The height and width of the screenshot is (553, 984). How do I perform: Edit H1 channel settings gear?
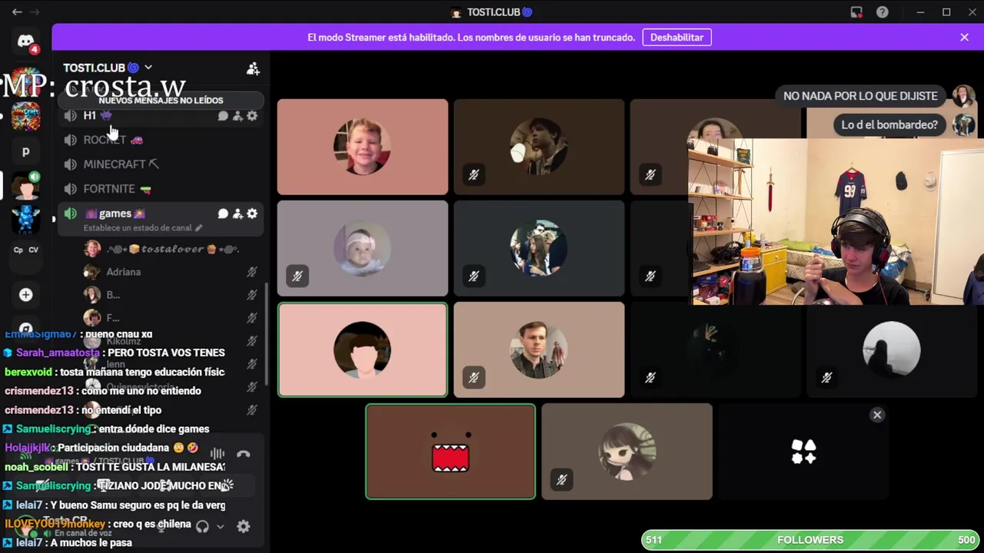pyautogui.click(x=252, y=116)
